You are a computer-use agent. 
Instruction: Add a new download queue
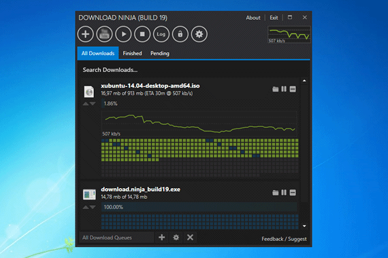pos(162,238)
